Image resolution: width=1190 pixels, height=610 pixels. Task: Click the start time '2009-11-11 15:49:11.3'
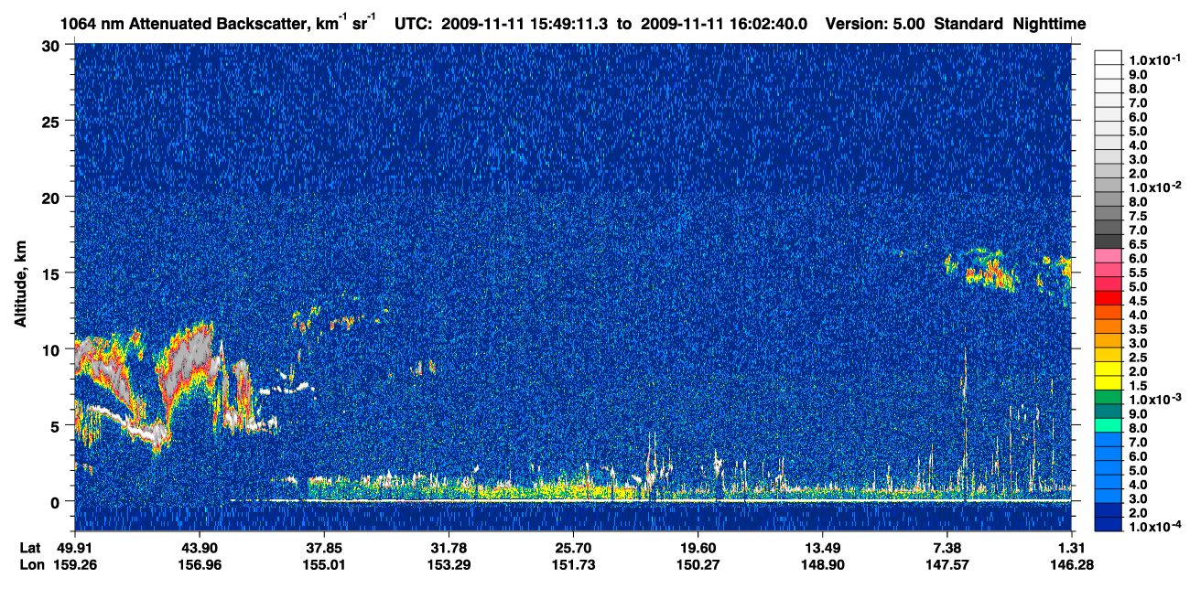[525, 24]
